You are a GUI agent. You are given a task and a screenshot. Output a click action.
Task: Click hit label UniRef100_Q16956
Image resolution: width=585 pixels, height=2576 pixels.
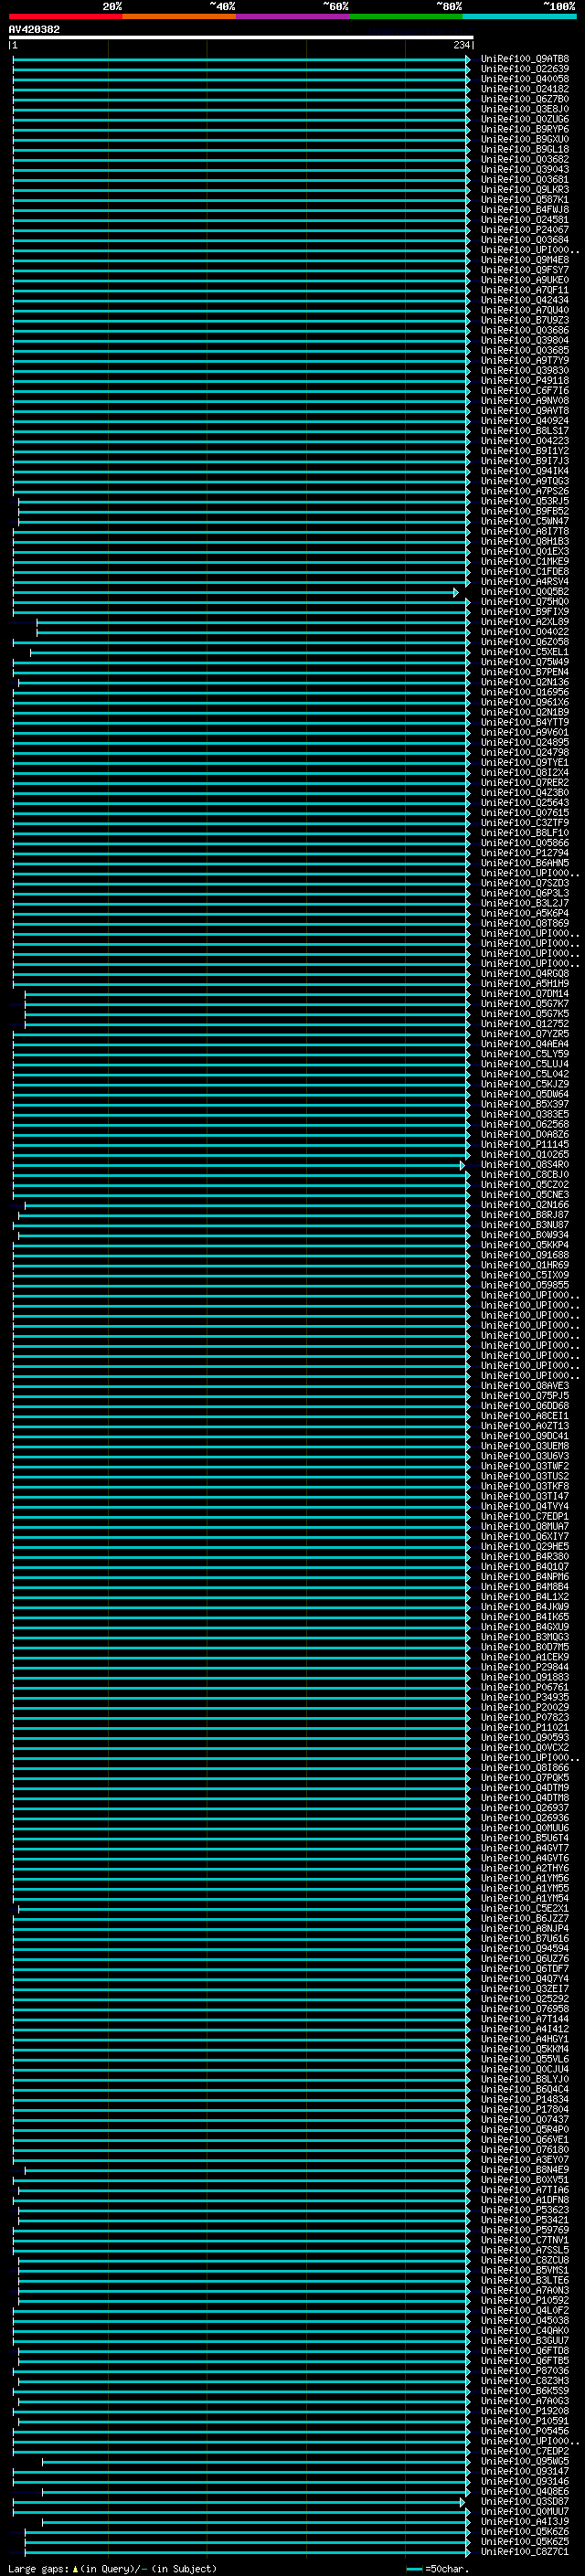coord(525,692)
